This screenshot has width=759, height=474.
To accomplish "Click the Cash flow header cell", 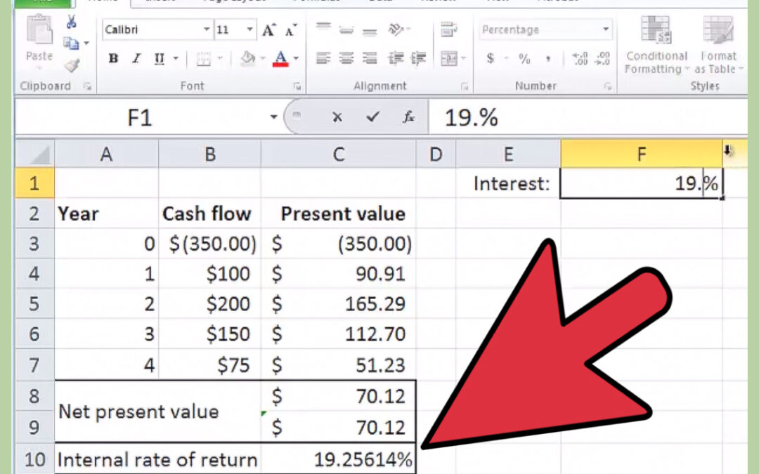I will click(209, 213).
